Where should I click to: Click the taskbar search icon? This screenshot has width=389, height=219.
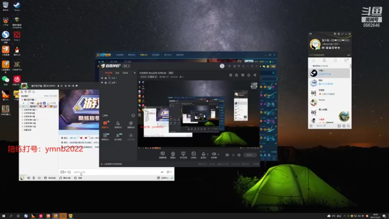[x=11, y=216]
